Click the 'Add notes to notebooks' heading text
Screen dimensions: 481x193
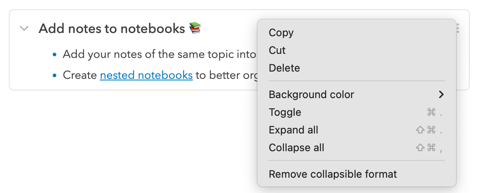click(x=111, y=29)
